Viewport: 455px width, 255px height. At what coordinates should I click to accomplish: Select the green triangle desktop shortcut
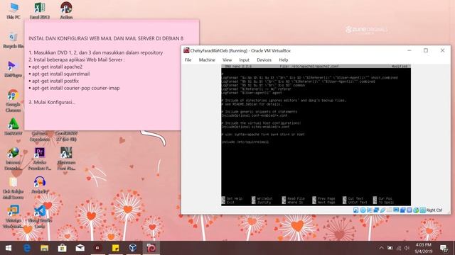[14, 127]
